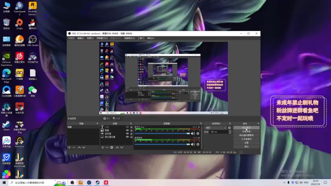Adjust the 麦克风/Aux volume slider
The image size is (331, 186).
click(x=162, y=134)
